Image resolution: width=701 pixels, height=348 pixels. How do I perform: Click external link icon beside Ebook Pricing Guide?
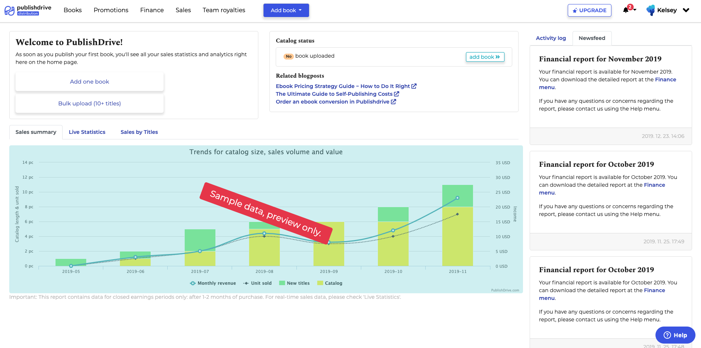[414, 86]
